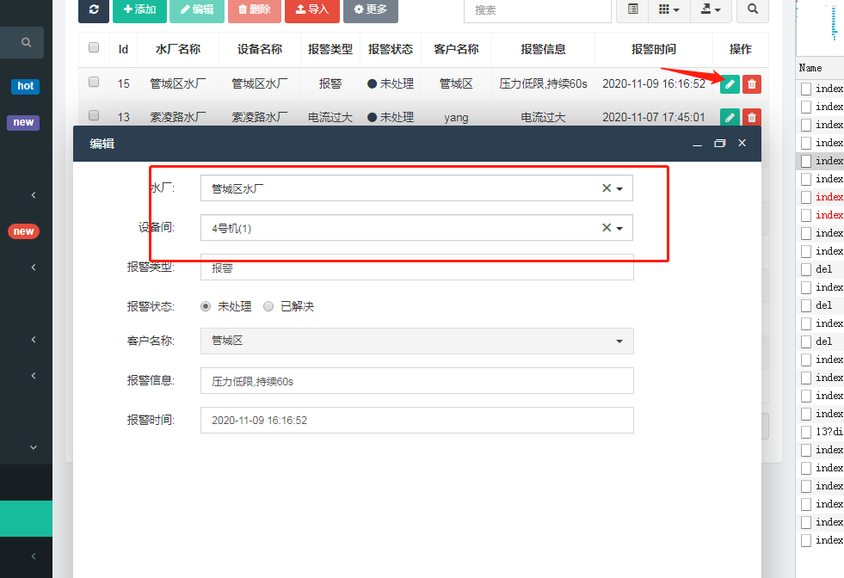Click inside the 搜索 search input field
This screenshot has height=578, width=844.
click(538, 11)
